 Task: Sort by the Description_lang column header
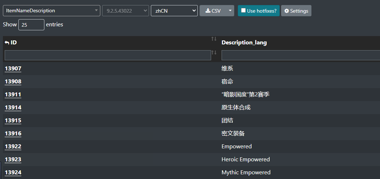pos(244,43)
